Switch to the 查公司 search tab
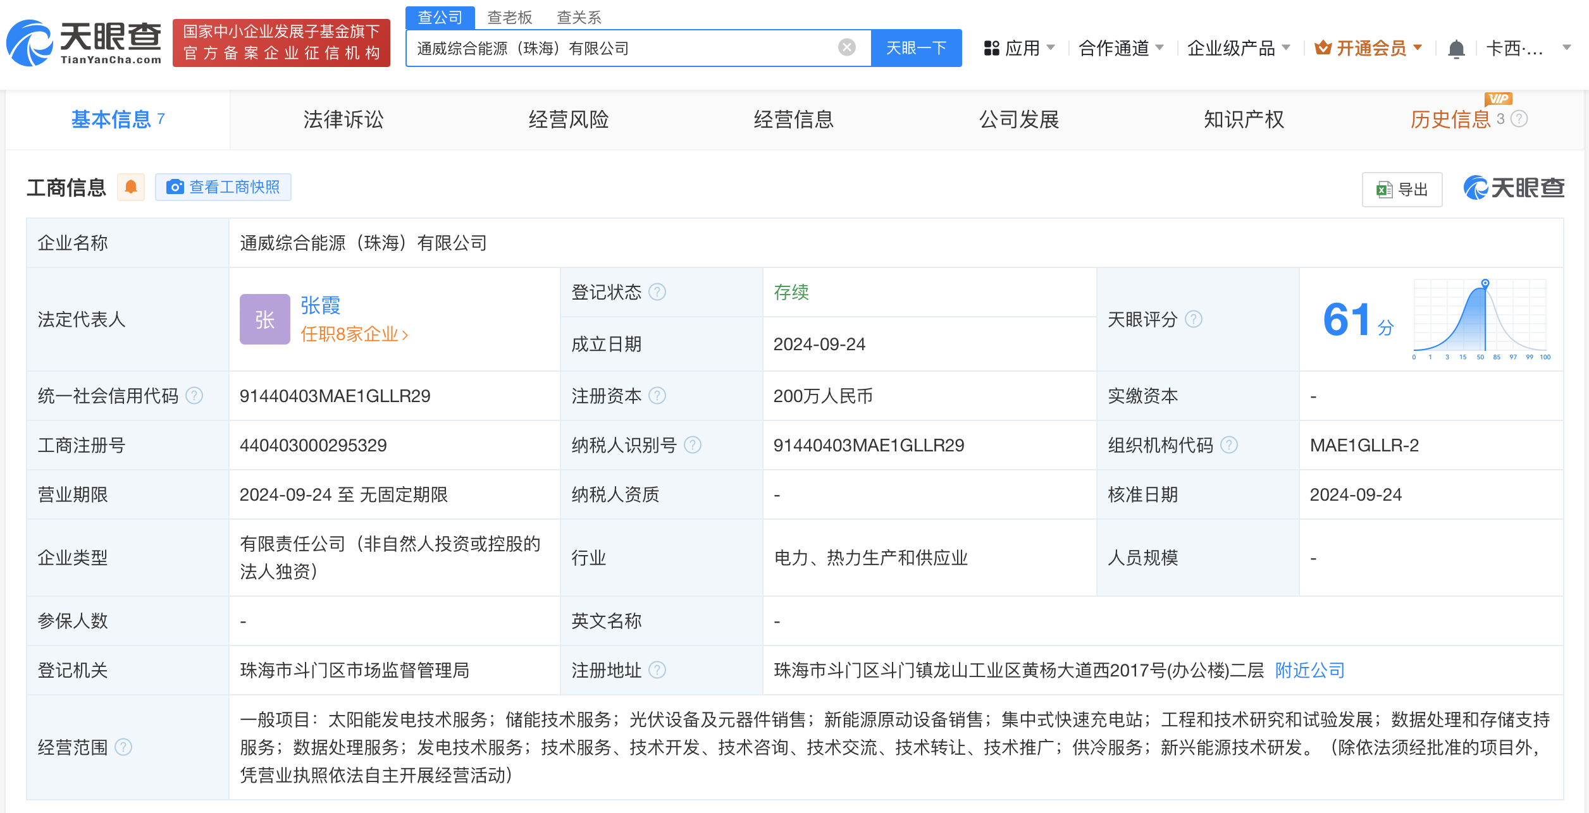 pos(440,17)
